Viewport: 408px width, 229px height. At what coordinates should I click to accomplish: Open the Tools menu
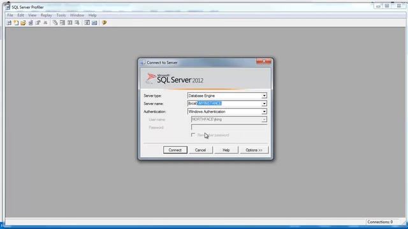click(x=61, y=15)
